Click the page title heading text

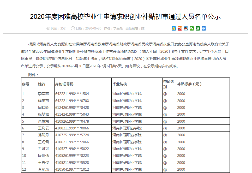[x=125, y=17]
